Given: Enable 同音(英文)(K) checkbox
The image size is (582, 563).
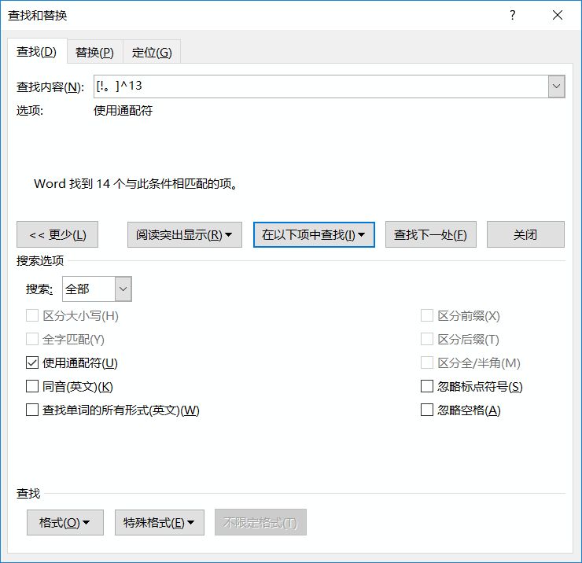Looking at the screenshot, I should pos(32,386).
